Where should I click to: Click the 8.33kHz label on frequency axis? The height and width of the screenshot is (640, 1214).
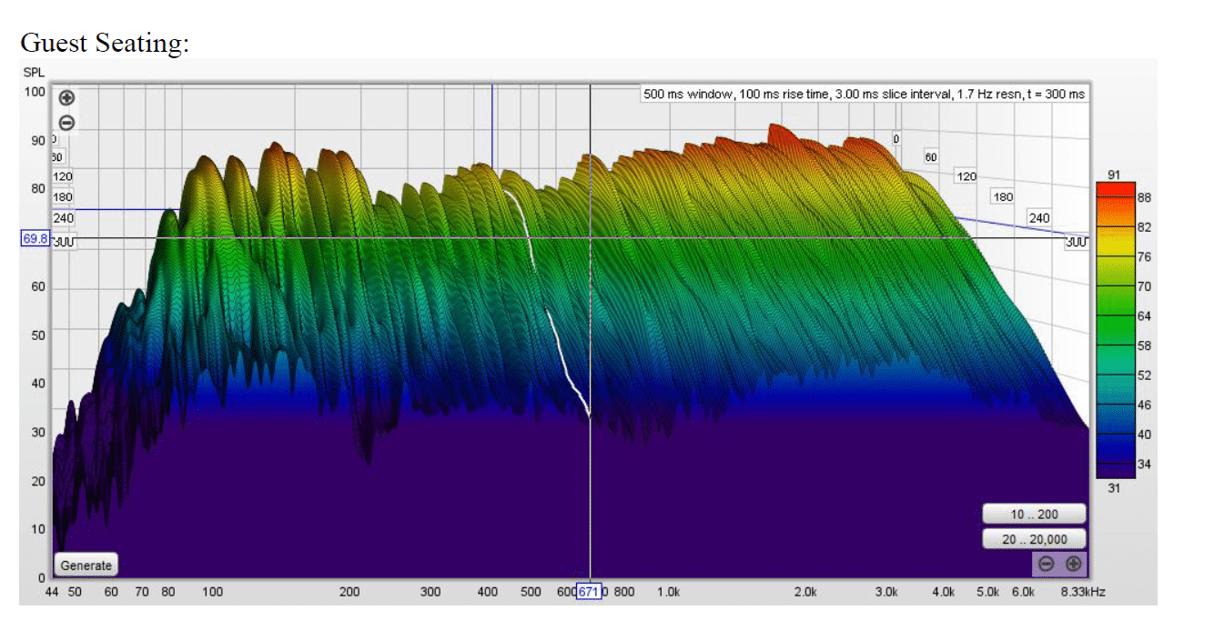[x=1082, y=592]
